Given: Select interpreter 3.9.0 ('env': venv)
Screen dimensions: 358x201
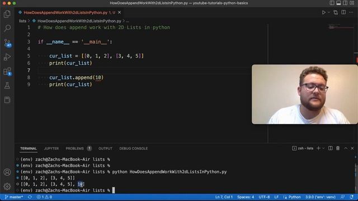Looking at the screenshot, I should point(321,197).
